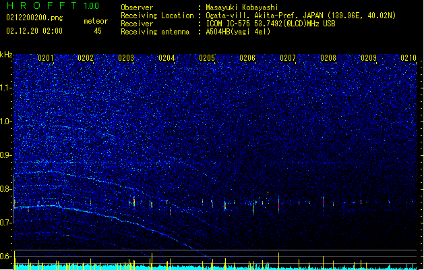Click the 1.1 kHz axis label

5,88
